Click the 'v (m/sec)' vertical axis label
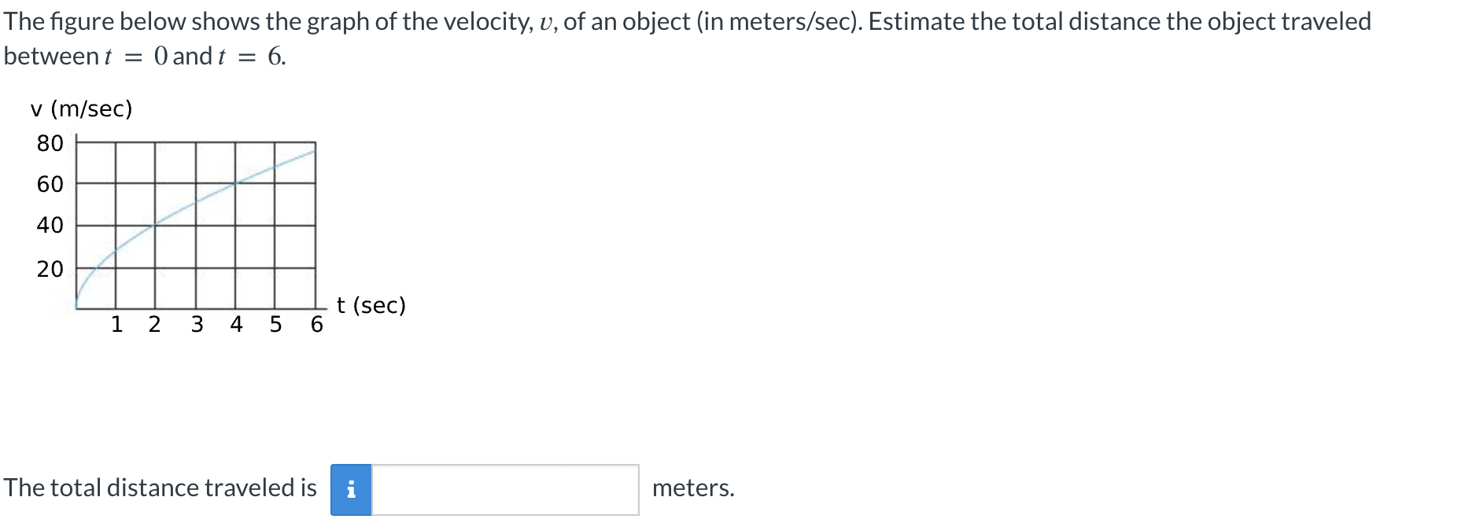 point(82,109)
